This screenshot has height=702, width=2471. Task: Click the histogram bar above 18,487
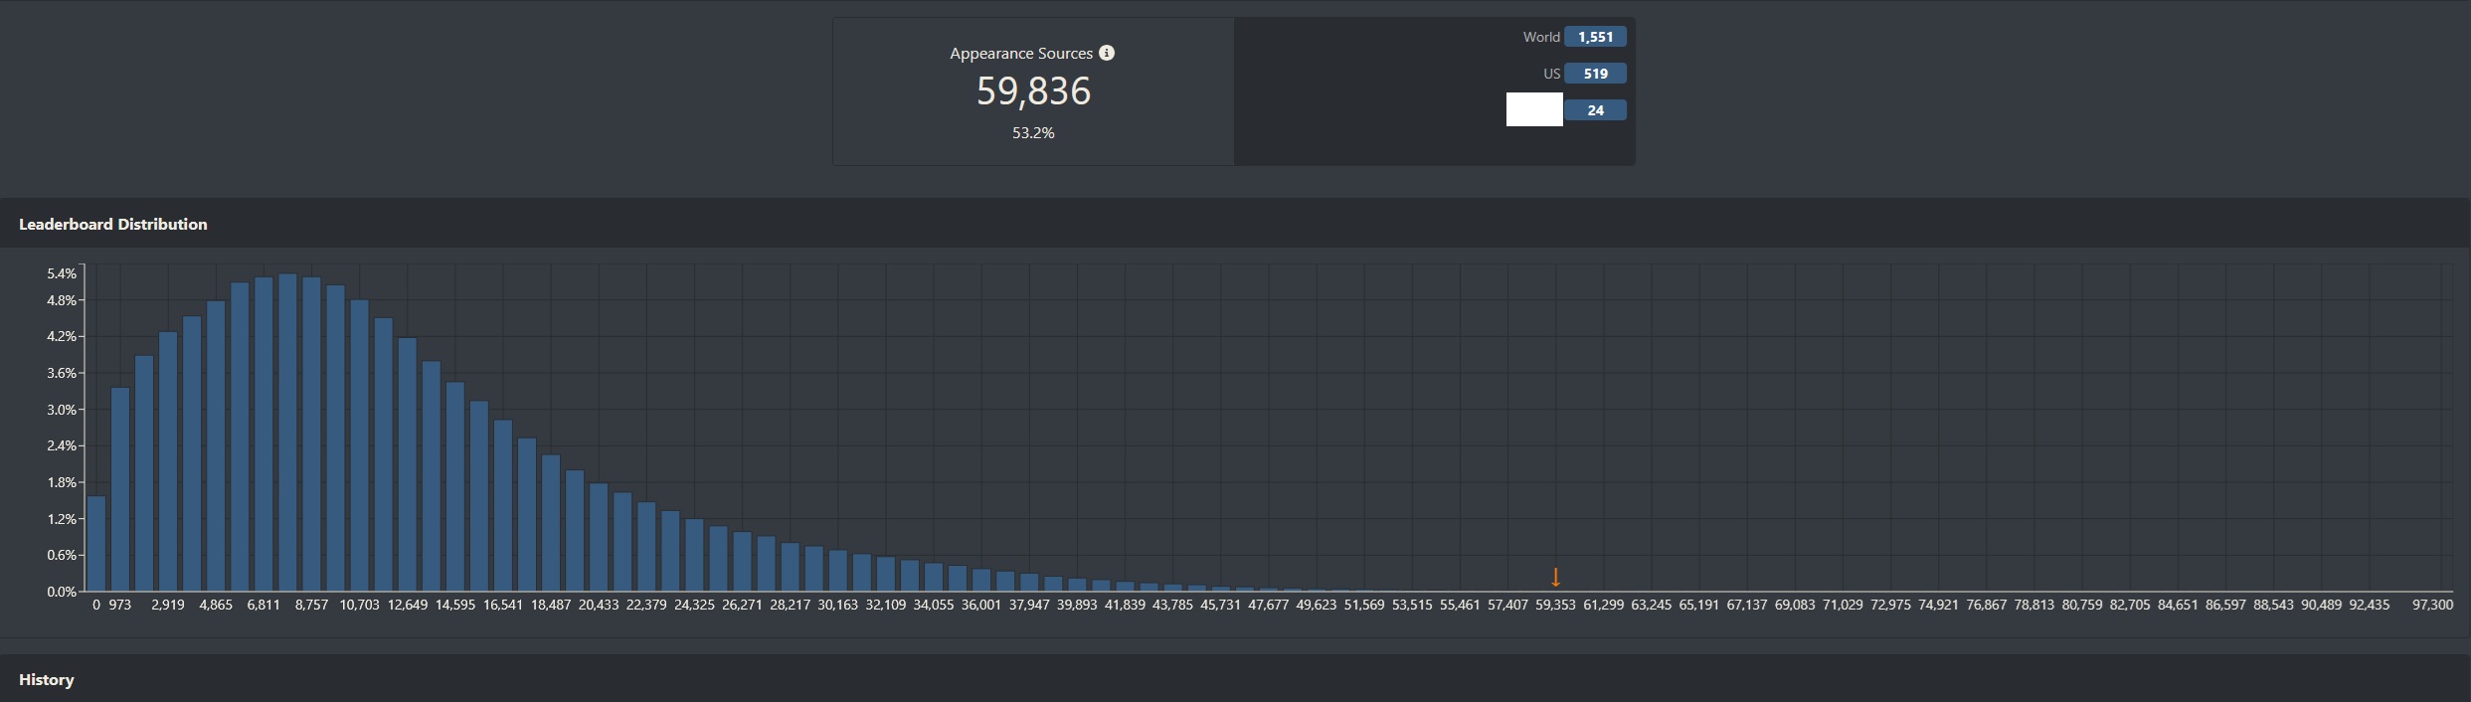pyautogui.click(x=551, y=523)
